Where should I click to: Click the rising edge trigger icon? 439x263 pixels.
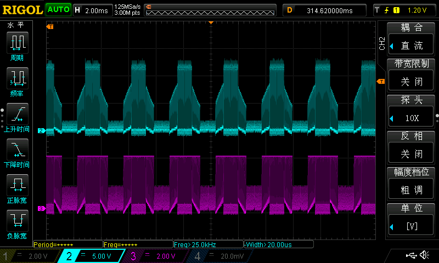pyautogui.click(x=387, y=10)
